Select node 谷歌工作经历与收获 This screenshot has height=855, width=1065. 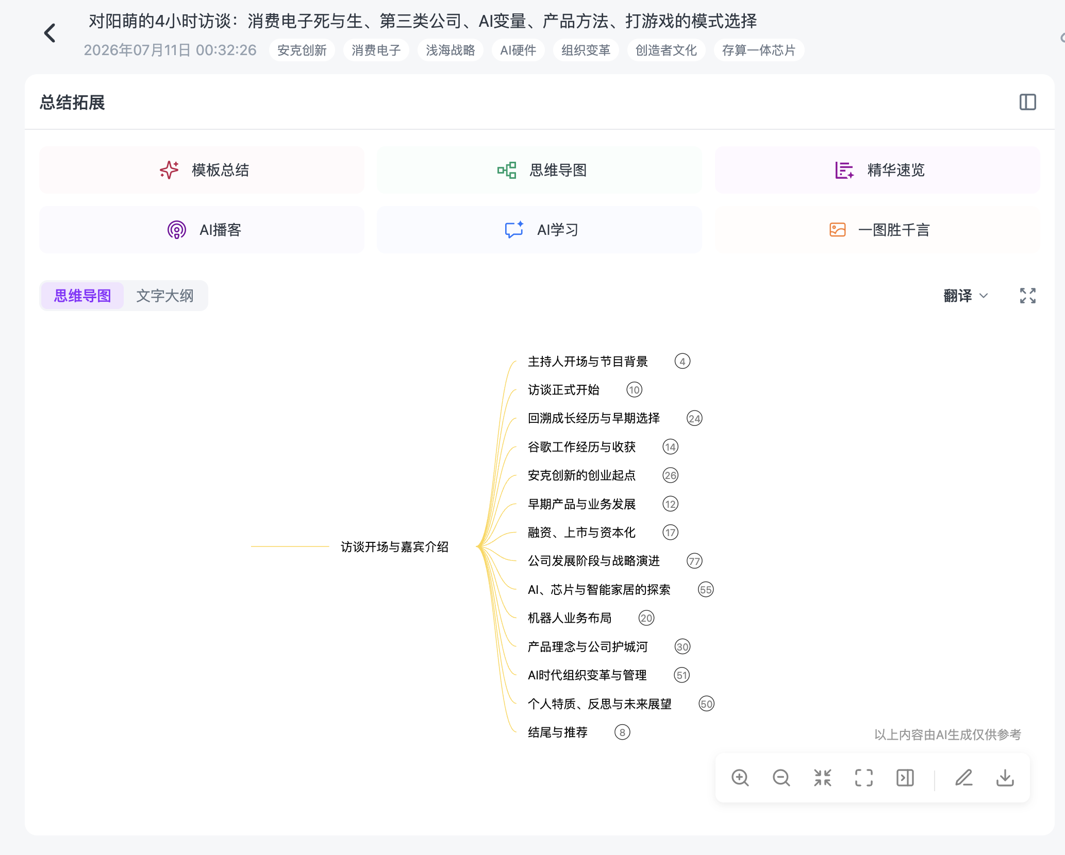(x=581, y=447)
